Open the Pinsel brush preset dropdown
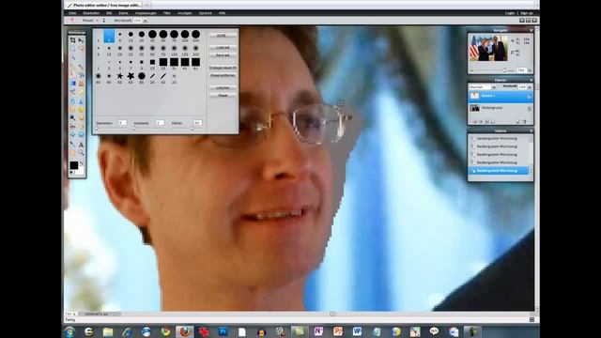Screen dimensions: 601x338 97,21
